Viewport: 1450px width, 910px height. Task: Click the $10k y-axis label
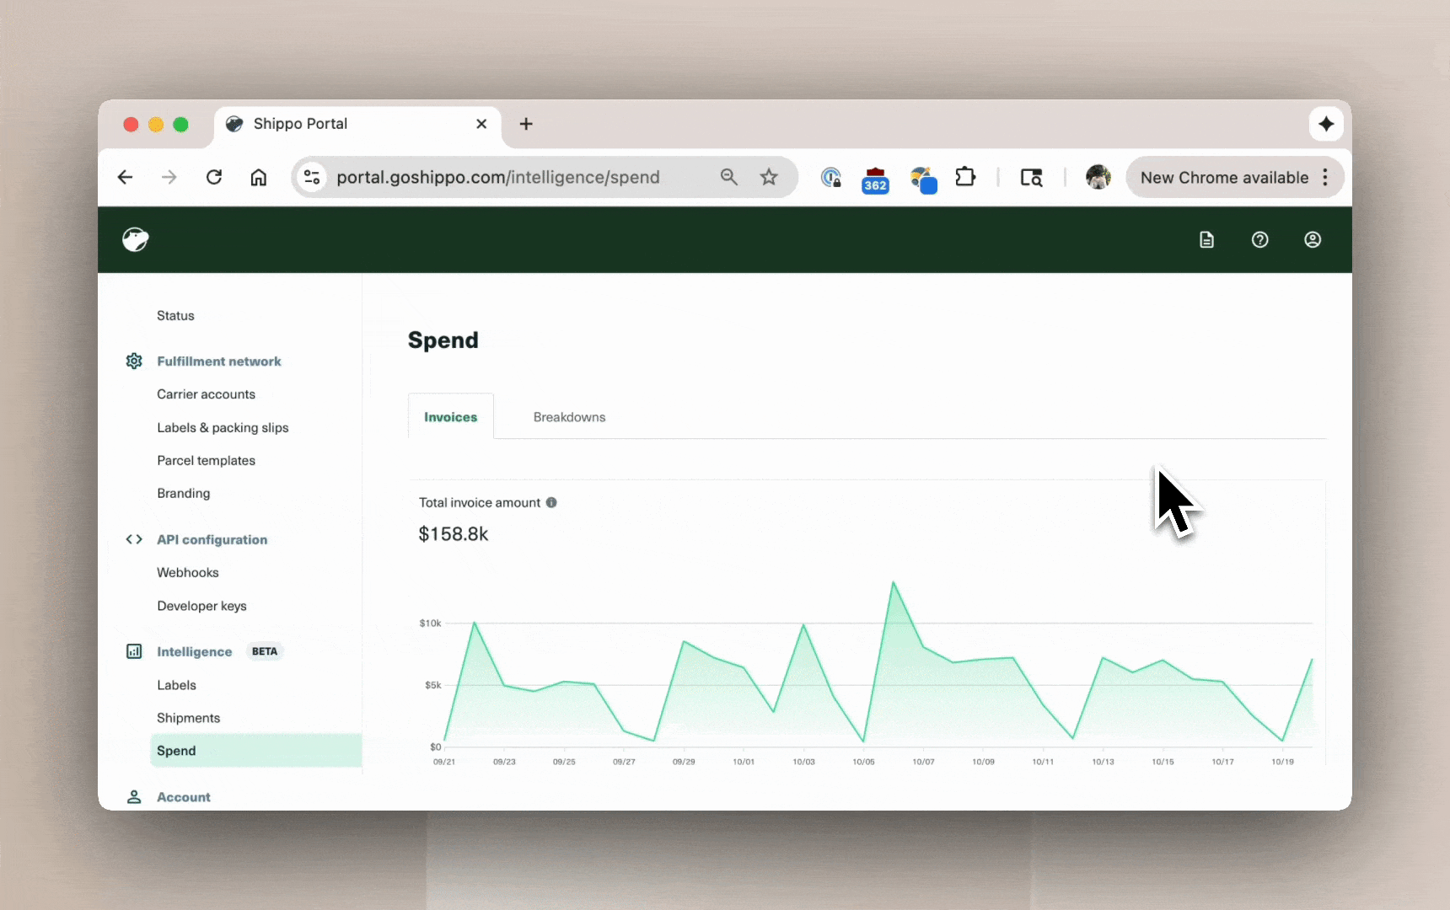point(430,624)
